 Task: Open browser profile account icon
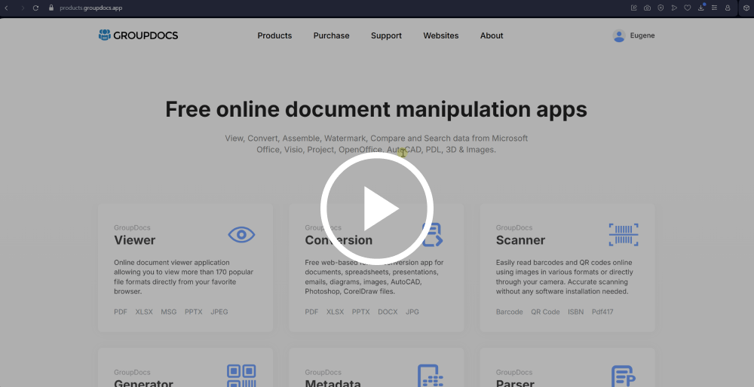(728, 8)
